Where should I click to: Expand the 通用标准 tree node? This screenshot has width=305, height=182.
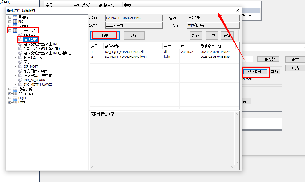[x=10, y=17]
